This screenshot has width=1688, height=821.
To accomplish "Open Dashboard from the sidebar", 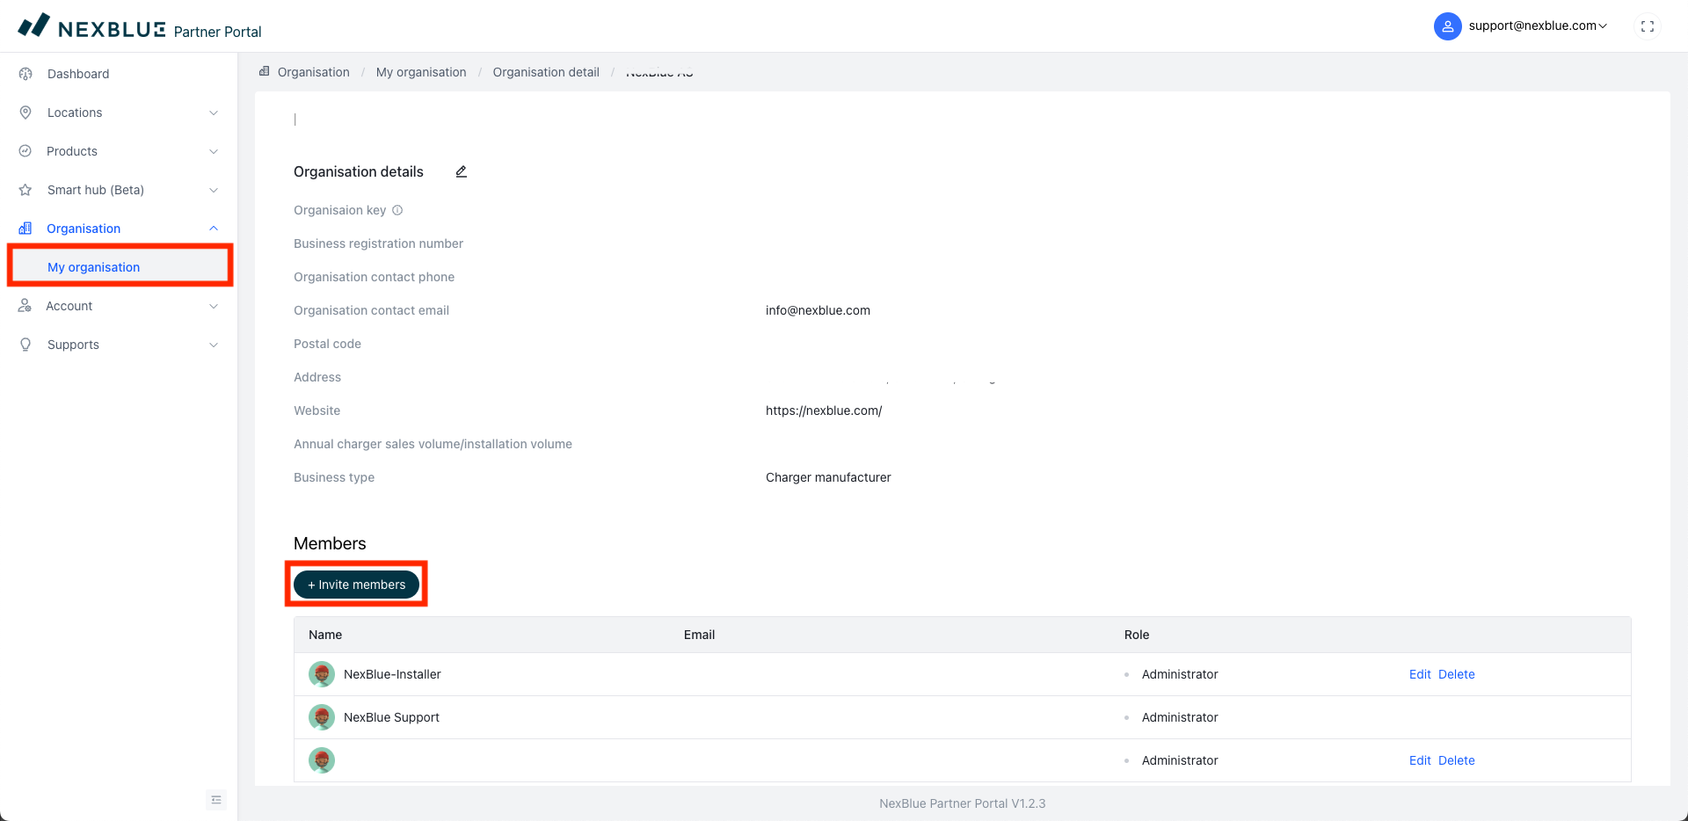I will [78, 74].
